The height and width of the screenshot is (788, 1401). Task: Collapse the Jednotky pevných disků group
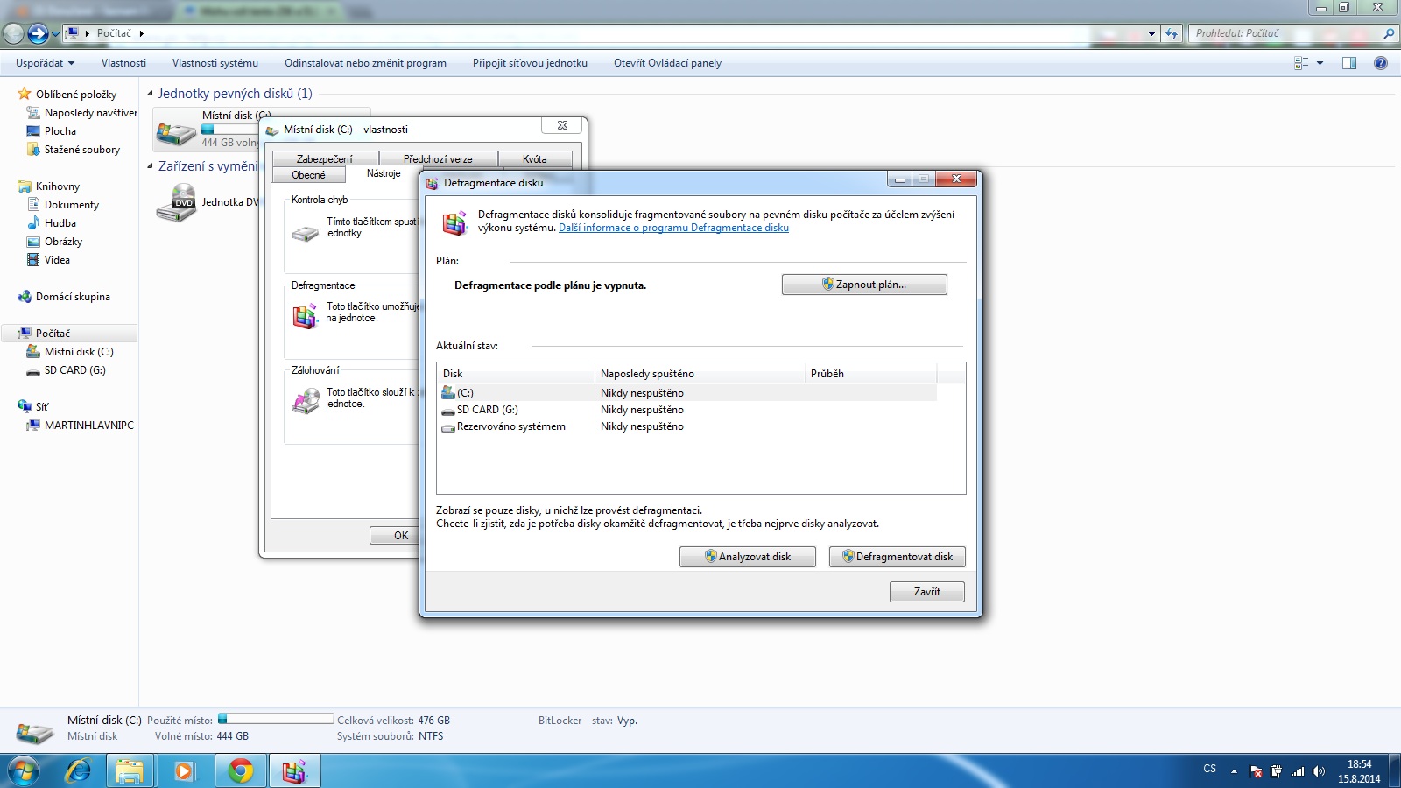(150, 94)
